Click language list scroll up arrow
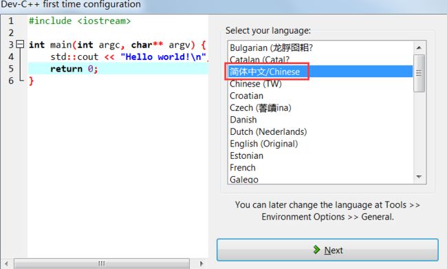This screenshot has height=269, width=447. [419, 47]
